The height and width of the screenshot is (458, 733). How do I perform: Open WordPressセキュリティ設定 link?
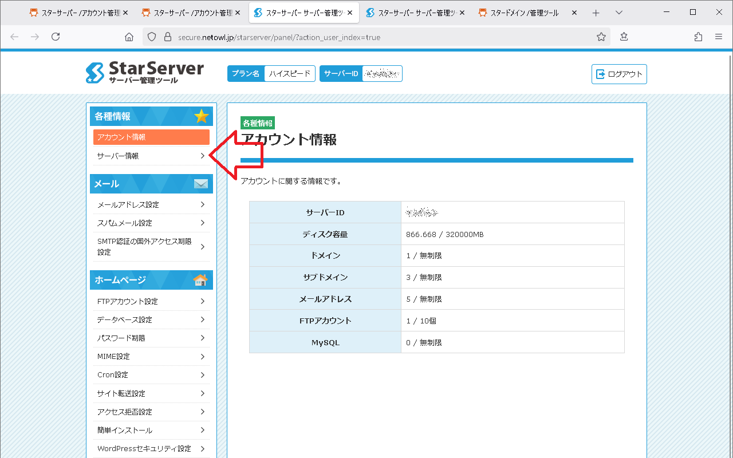(151, 448)
